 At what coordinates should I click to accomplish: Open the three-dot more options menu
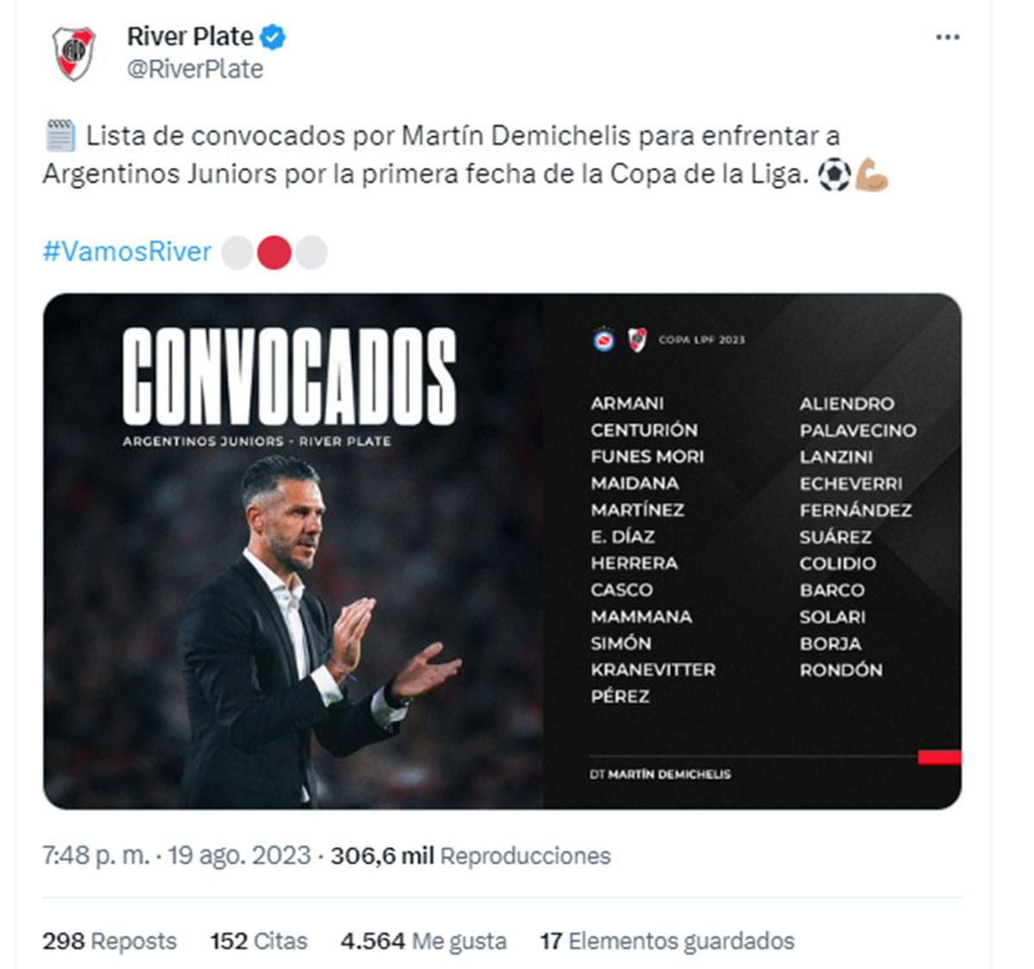coord(947,37)
